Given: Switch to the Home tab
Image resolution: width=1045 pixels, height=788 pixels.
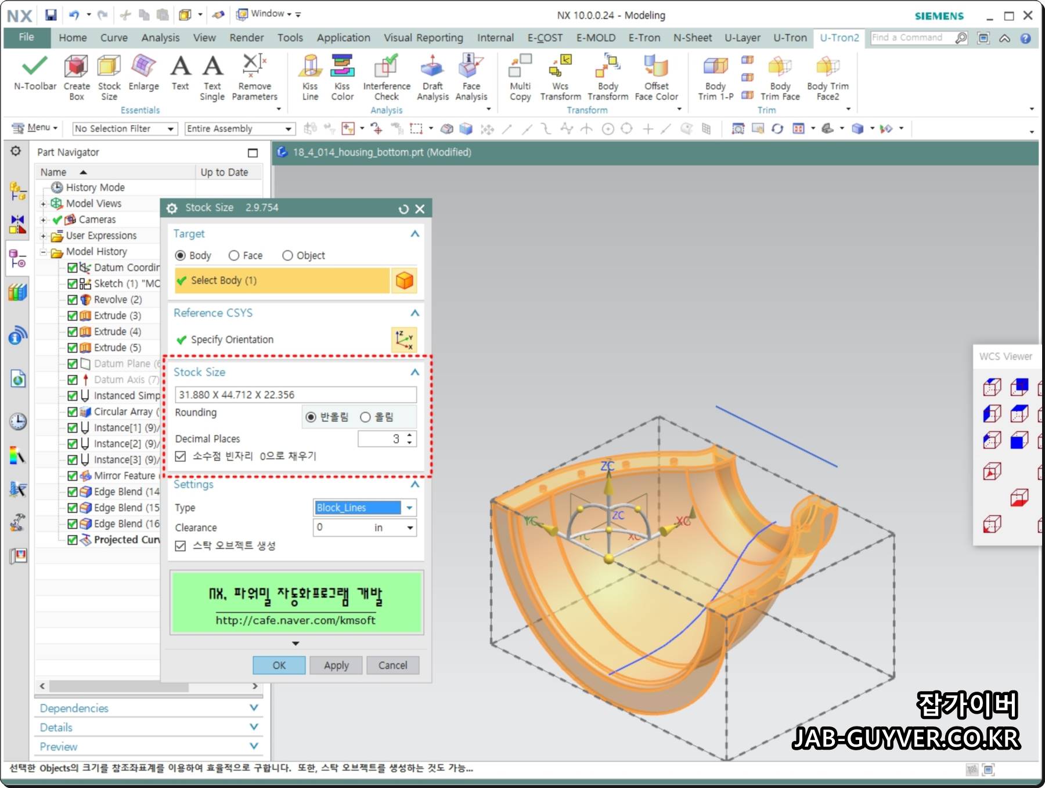Looking at the screenshot, I should (x=73, y=38).
